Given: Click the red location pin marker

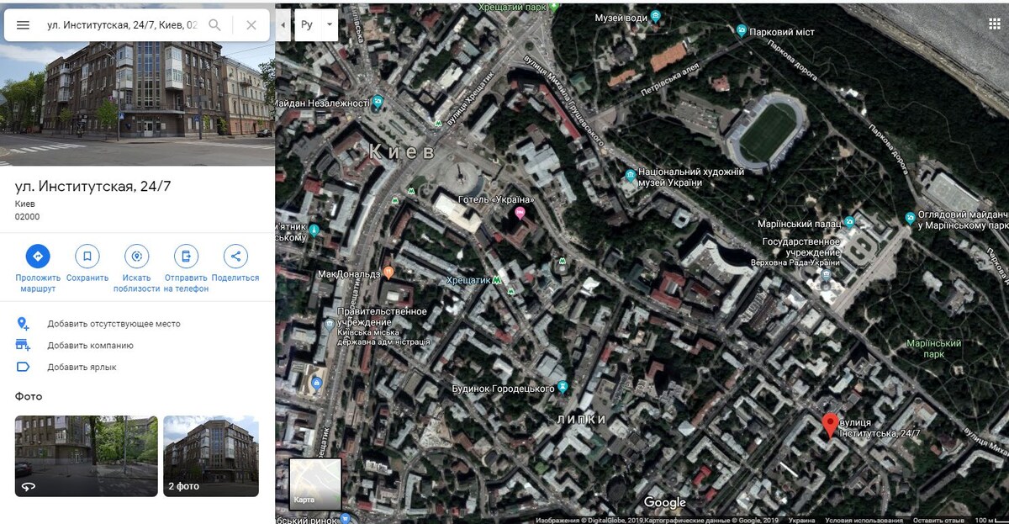Looking at the screenshot, I should coord(830,426).
